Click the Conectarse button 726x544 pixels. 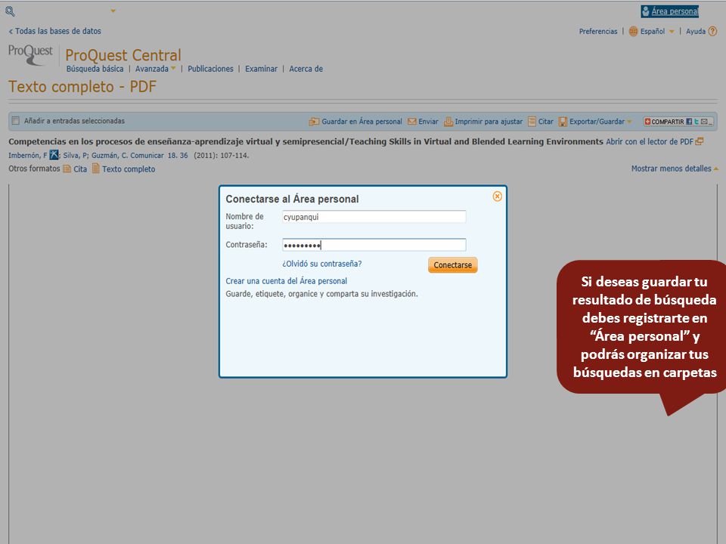(452, 265)
